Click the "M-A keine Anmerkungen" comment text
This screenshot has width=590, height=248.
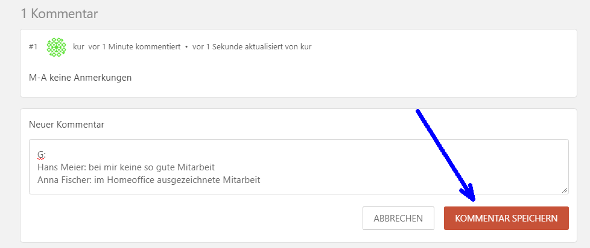80,78
